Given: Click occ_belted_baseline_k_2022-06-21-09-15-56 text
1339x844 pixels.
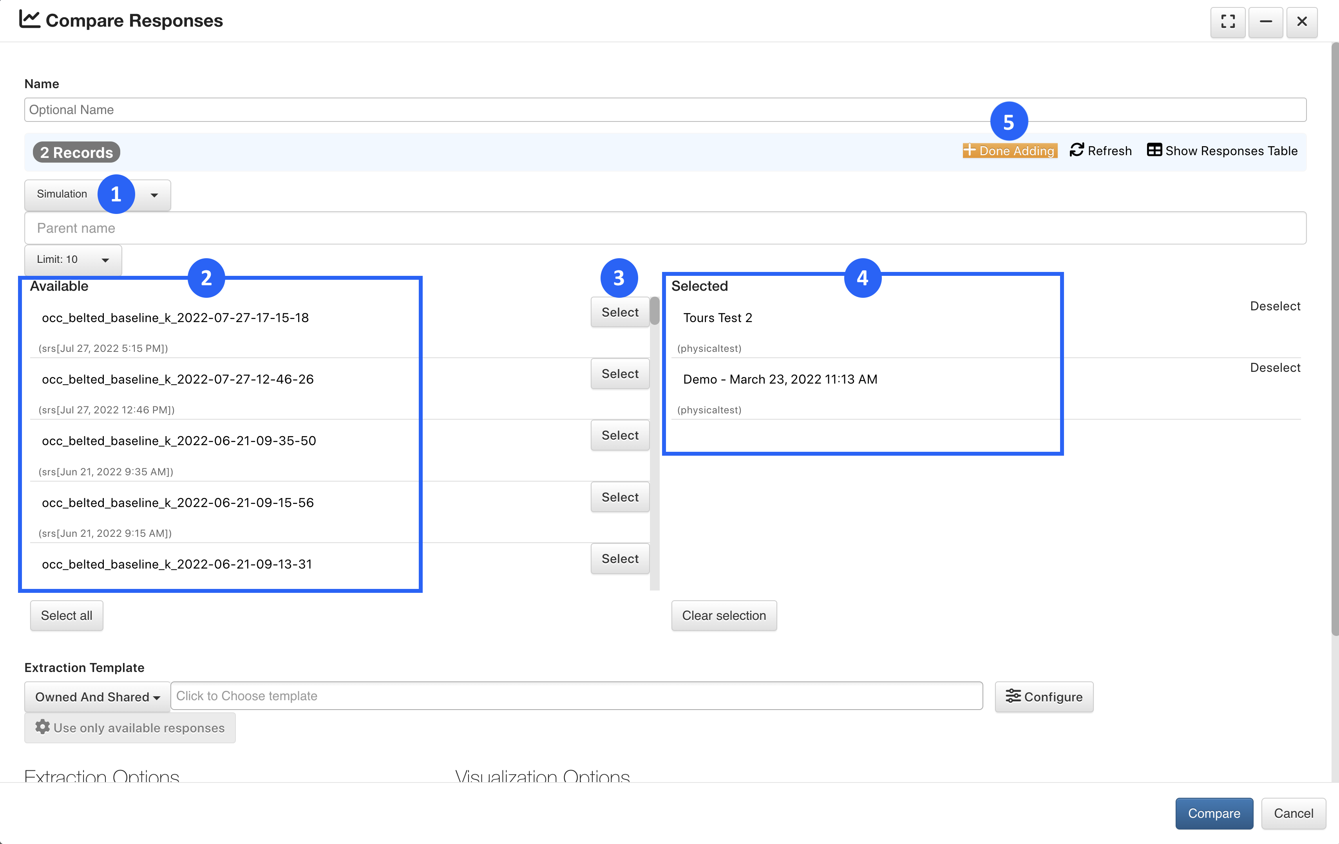Looking at the screenshot, I should coord(178,503).
